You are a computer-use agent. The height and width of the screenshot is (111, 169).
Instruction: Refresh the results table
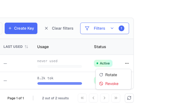129,98
